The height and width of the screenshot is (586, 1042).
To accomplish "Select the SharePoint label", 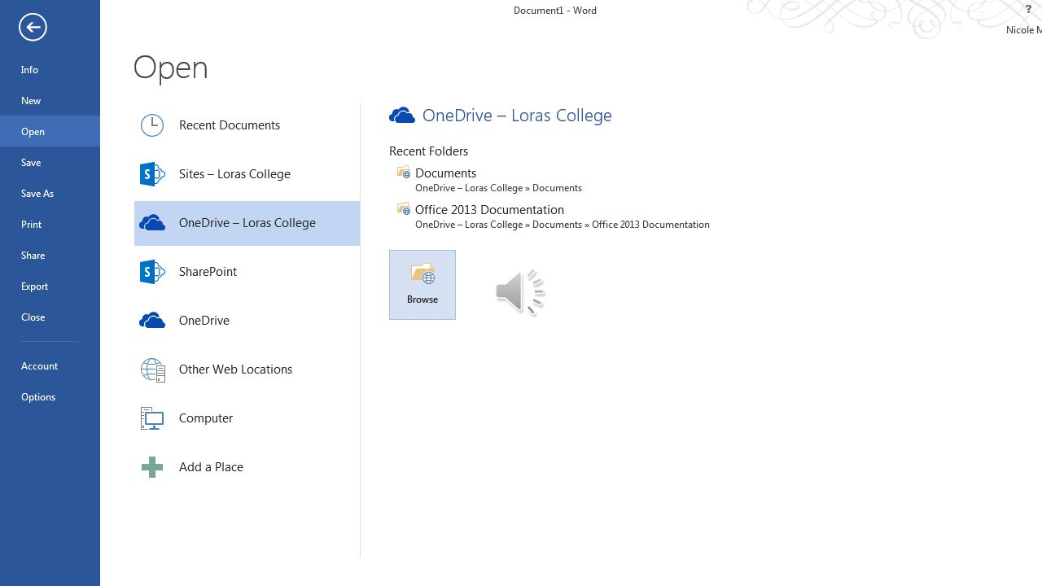I will click(208, 272).
